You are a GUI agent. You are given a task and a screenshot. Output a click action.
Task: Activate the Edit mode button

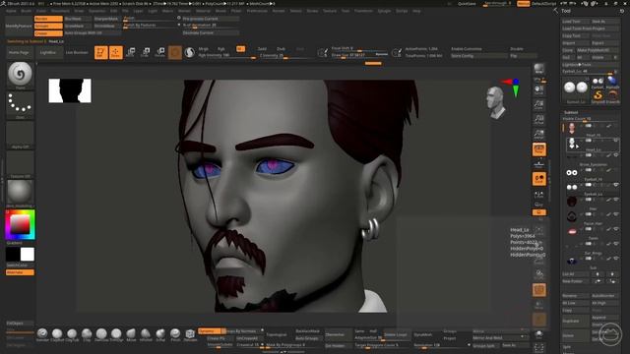pyautogui.click(x=100, y=52)
